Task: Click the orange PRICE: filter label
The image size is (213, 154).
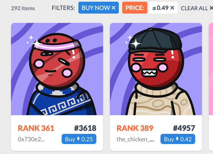Action: [x=135, y=8]
